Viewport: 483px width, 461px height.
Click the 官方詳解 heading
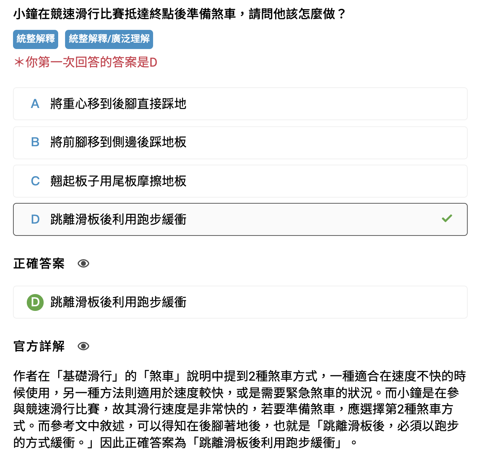click(39, 346)
